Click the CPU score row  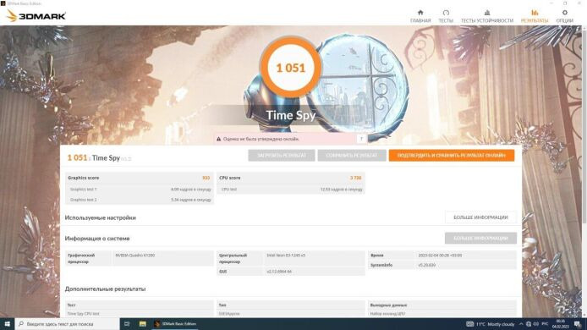(x=290, y=178)
